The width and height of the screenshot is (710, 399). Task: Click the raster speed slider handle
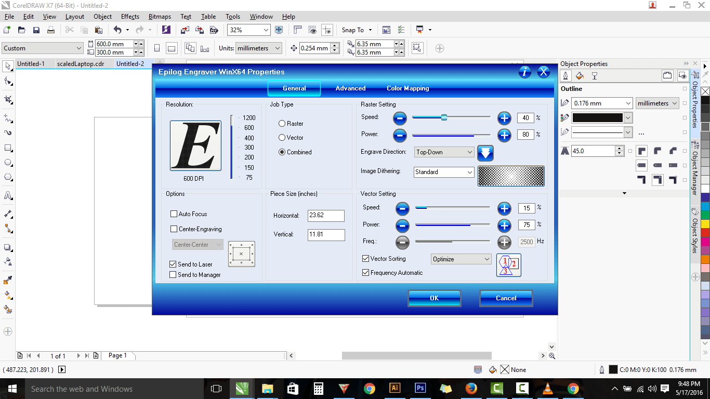[x=444, y=117]
